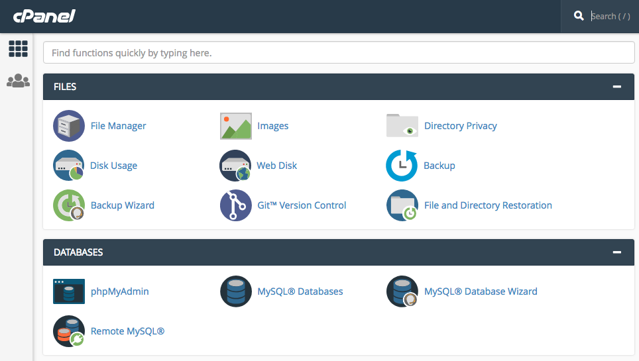Open File and Directory Restoration link
The width and height of the screenshot is (639, 361).
488,205
